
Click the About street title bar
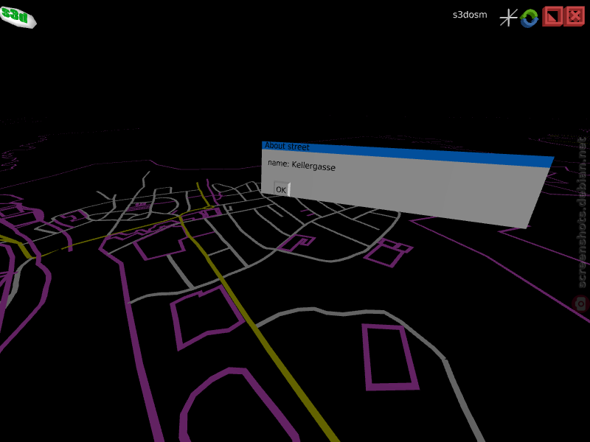pyautogui.click(x=408, y=154)
